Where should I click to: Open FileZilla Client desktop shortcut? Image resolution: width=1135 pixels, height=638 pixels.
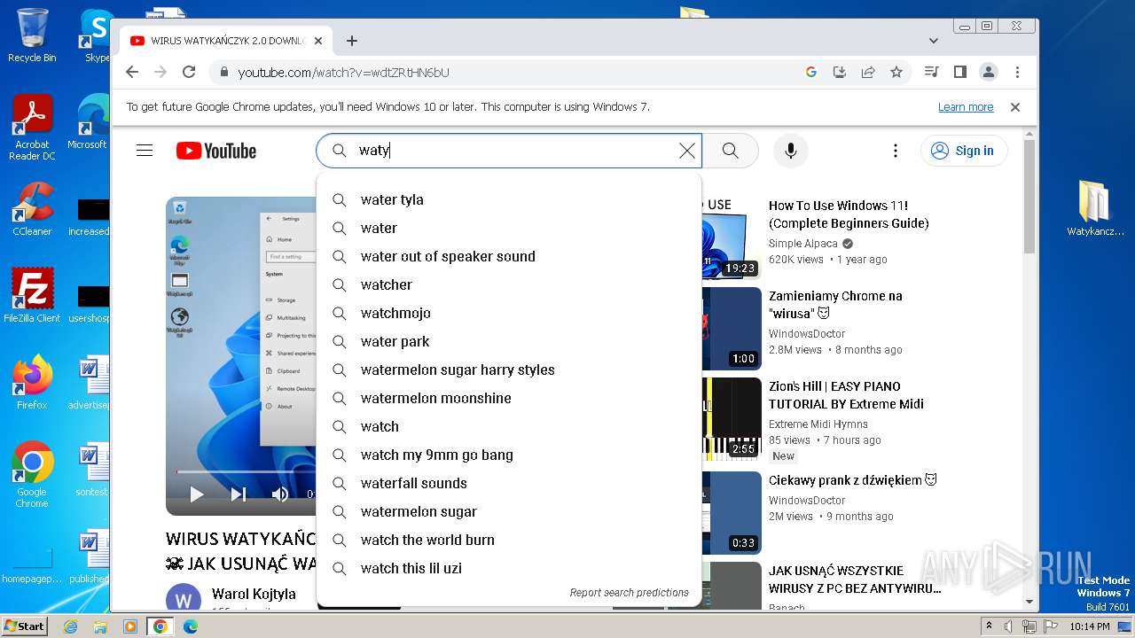(32, 296)
